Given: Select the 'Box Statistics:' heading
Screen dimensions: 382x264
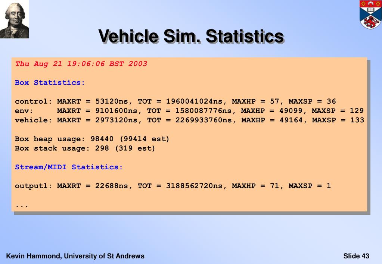Looking at the screenshot, I should click(50, 83).
